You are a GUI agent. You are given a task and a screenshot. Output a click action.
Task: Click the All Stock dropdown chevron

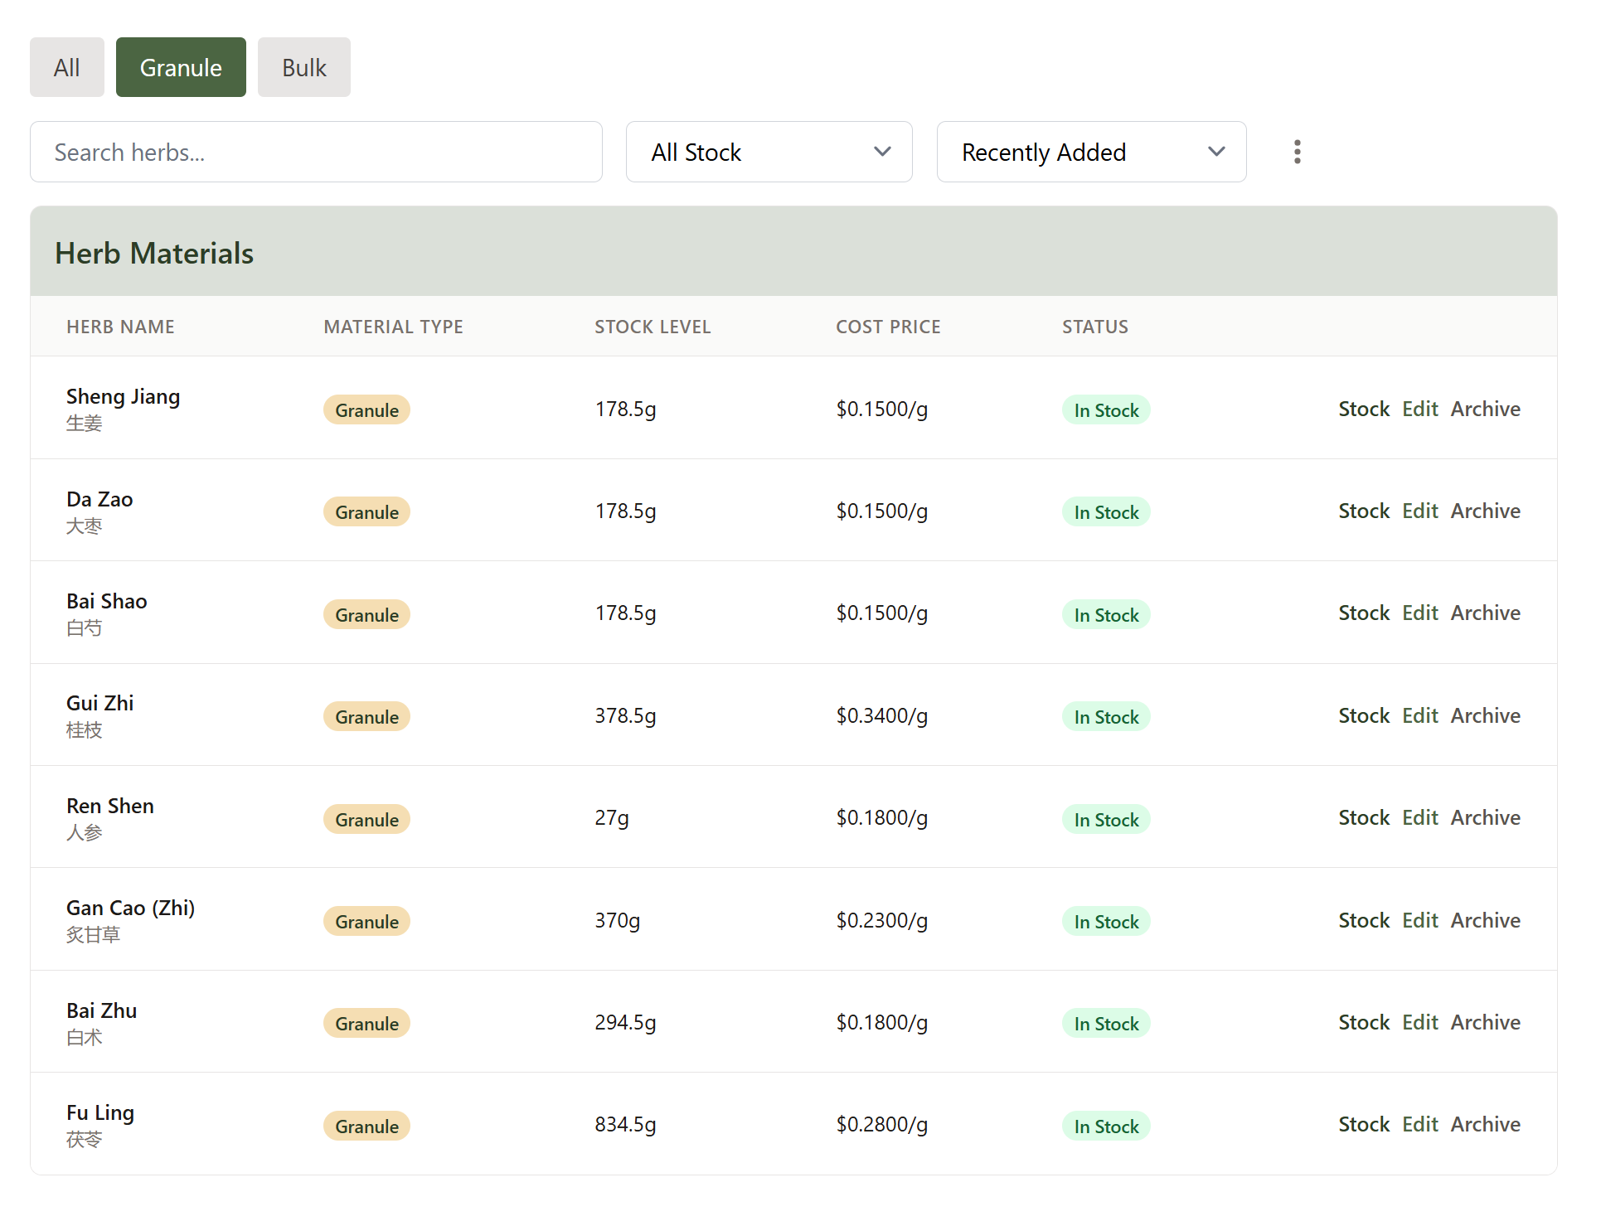tap(881, 152)
